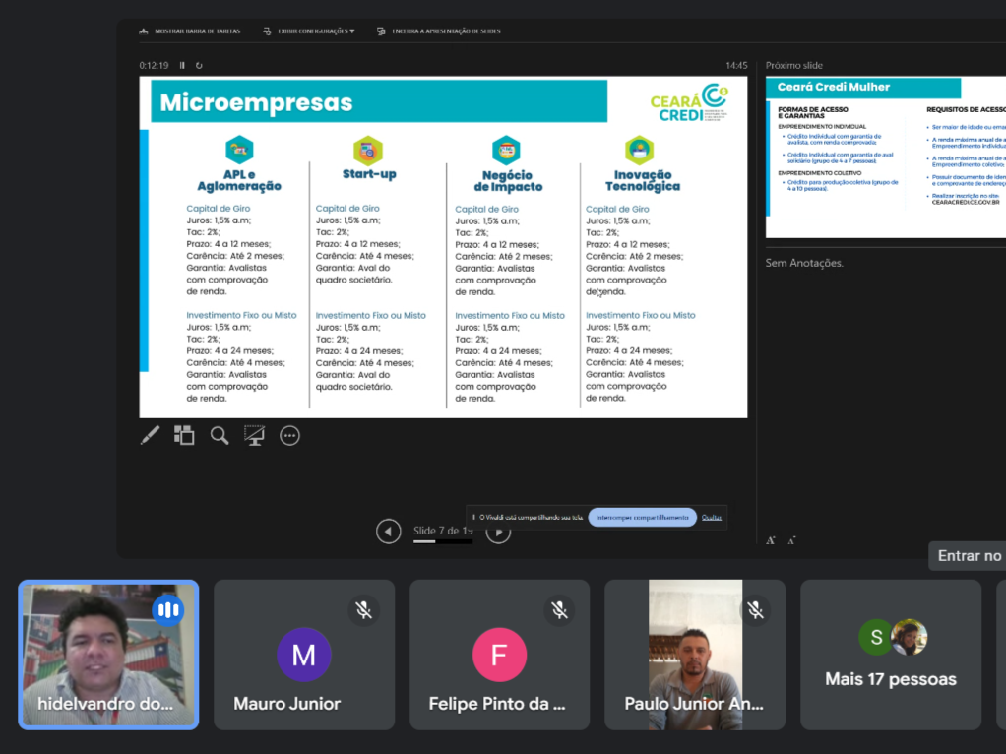Click the display settings icon beside Exibir Configurações
1006x754 pixels.
[x=267, y=31]
